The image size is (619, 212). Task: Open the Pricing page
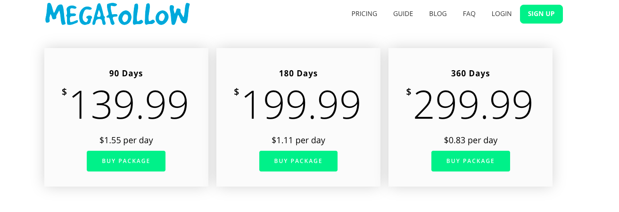pyautogui.click(x=364, y=14)
